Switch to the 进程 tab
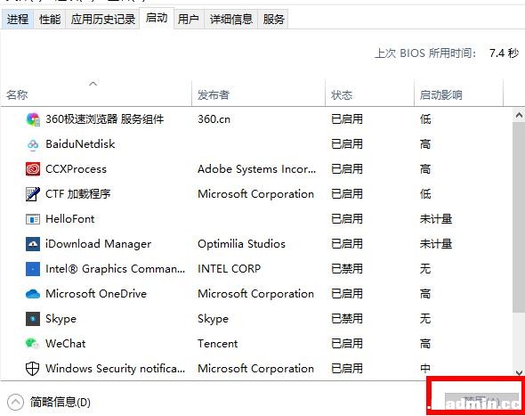The width and height of the screenshot is (525, 416). (x=18, y=19)
